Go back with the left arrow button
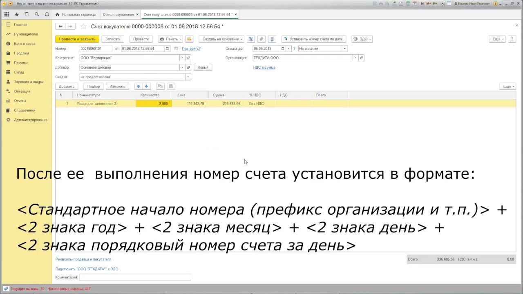Image resolution: width=523 pixels, height=294 pixels. (60, 27)
